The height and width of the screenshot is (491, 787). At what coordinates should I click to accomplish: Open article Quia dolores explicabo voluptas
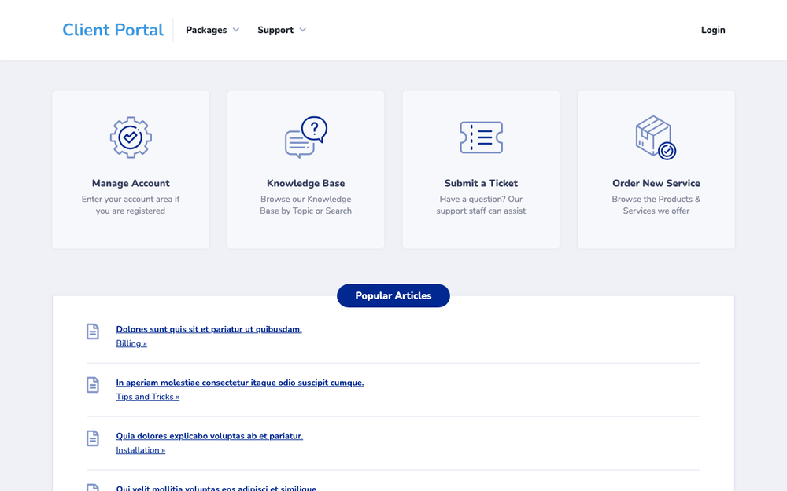point(209,436)
